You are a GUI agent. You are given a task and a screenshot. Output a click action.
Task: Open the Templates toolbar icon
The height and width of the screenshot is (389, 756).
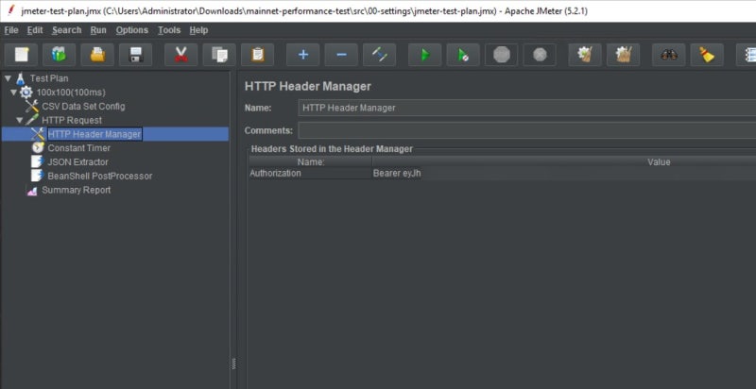(60, 55)
